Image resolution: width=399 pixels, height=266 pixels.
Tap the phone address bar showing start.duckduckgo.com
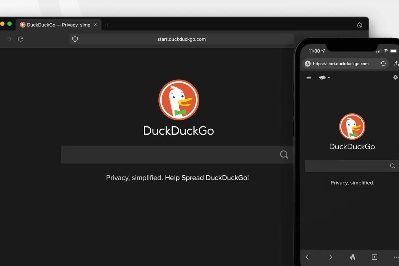tap(341, 64)
